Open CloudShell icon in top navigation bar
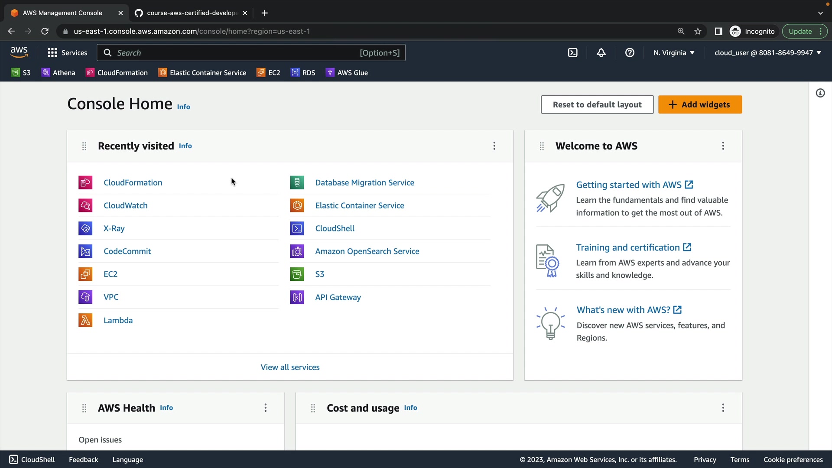Screen dimensions: 832x468 572,53
